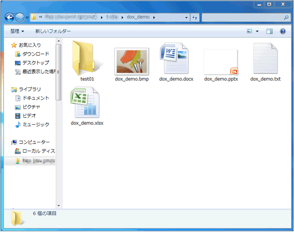Select the dox_demo.pptx presentation file

[x=221, y=62]
